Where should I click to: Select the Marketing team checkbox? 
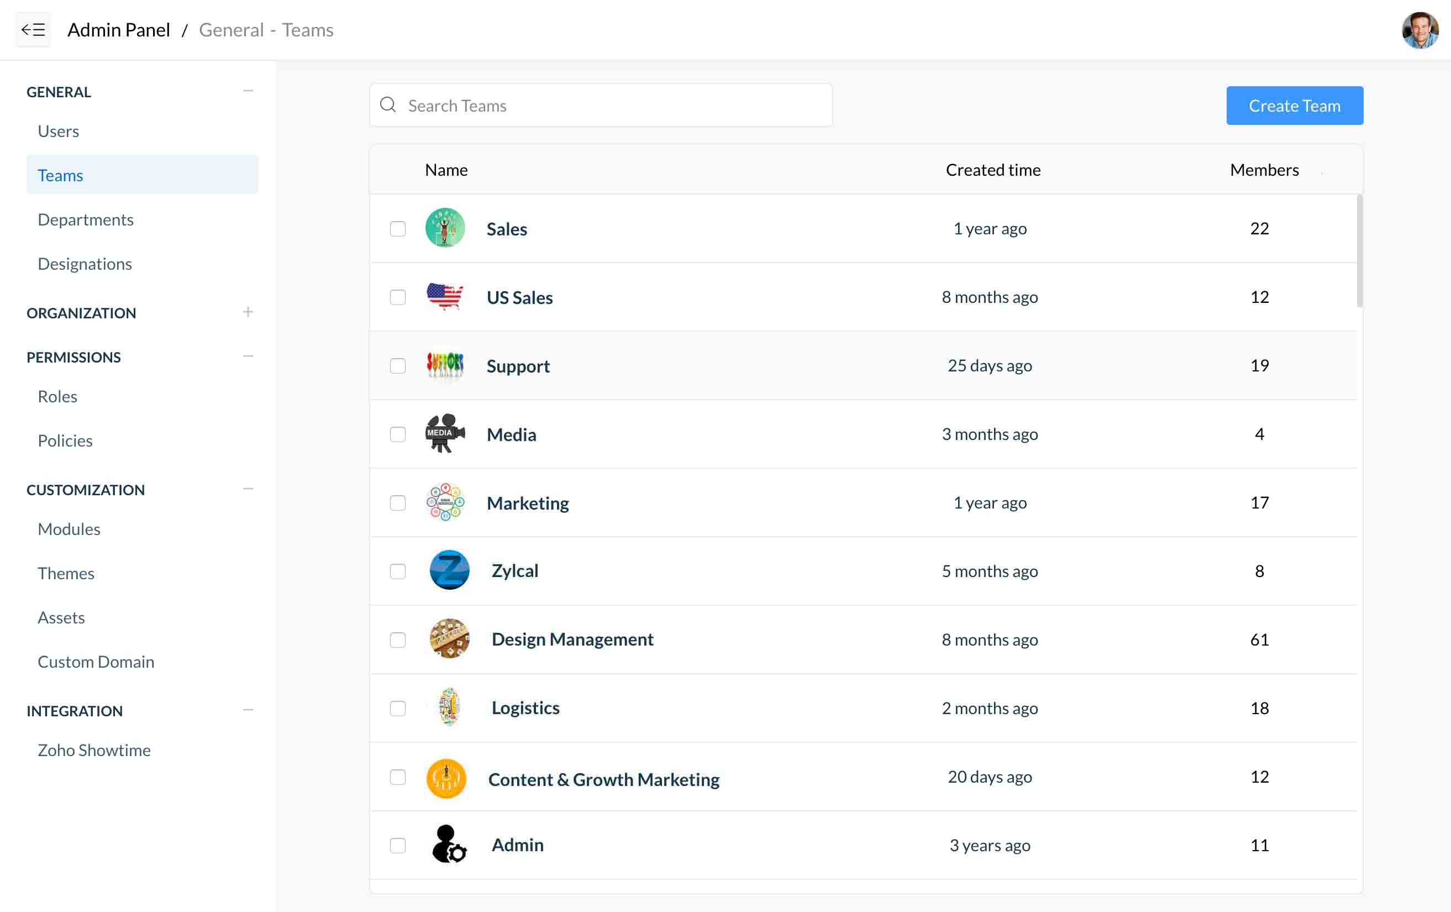(x=398, y=503)
